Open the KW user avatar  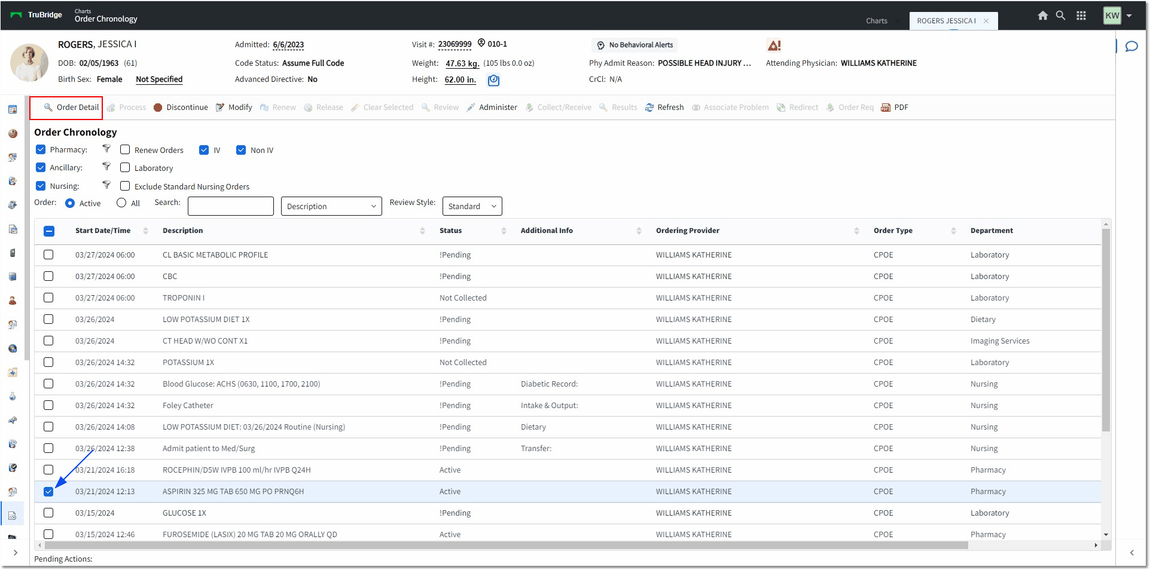click(x=1112, y=16)
